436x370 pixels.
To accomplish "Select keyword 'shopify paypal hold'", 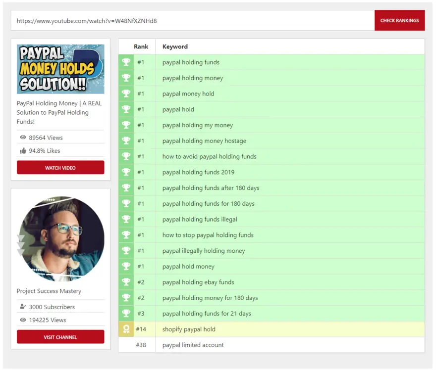I will click(x=189, y=329).
